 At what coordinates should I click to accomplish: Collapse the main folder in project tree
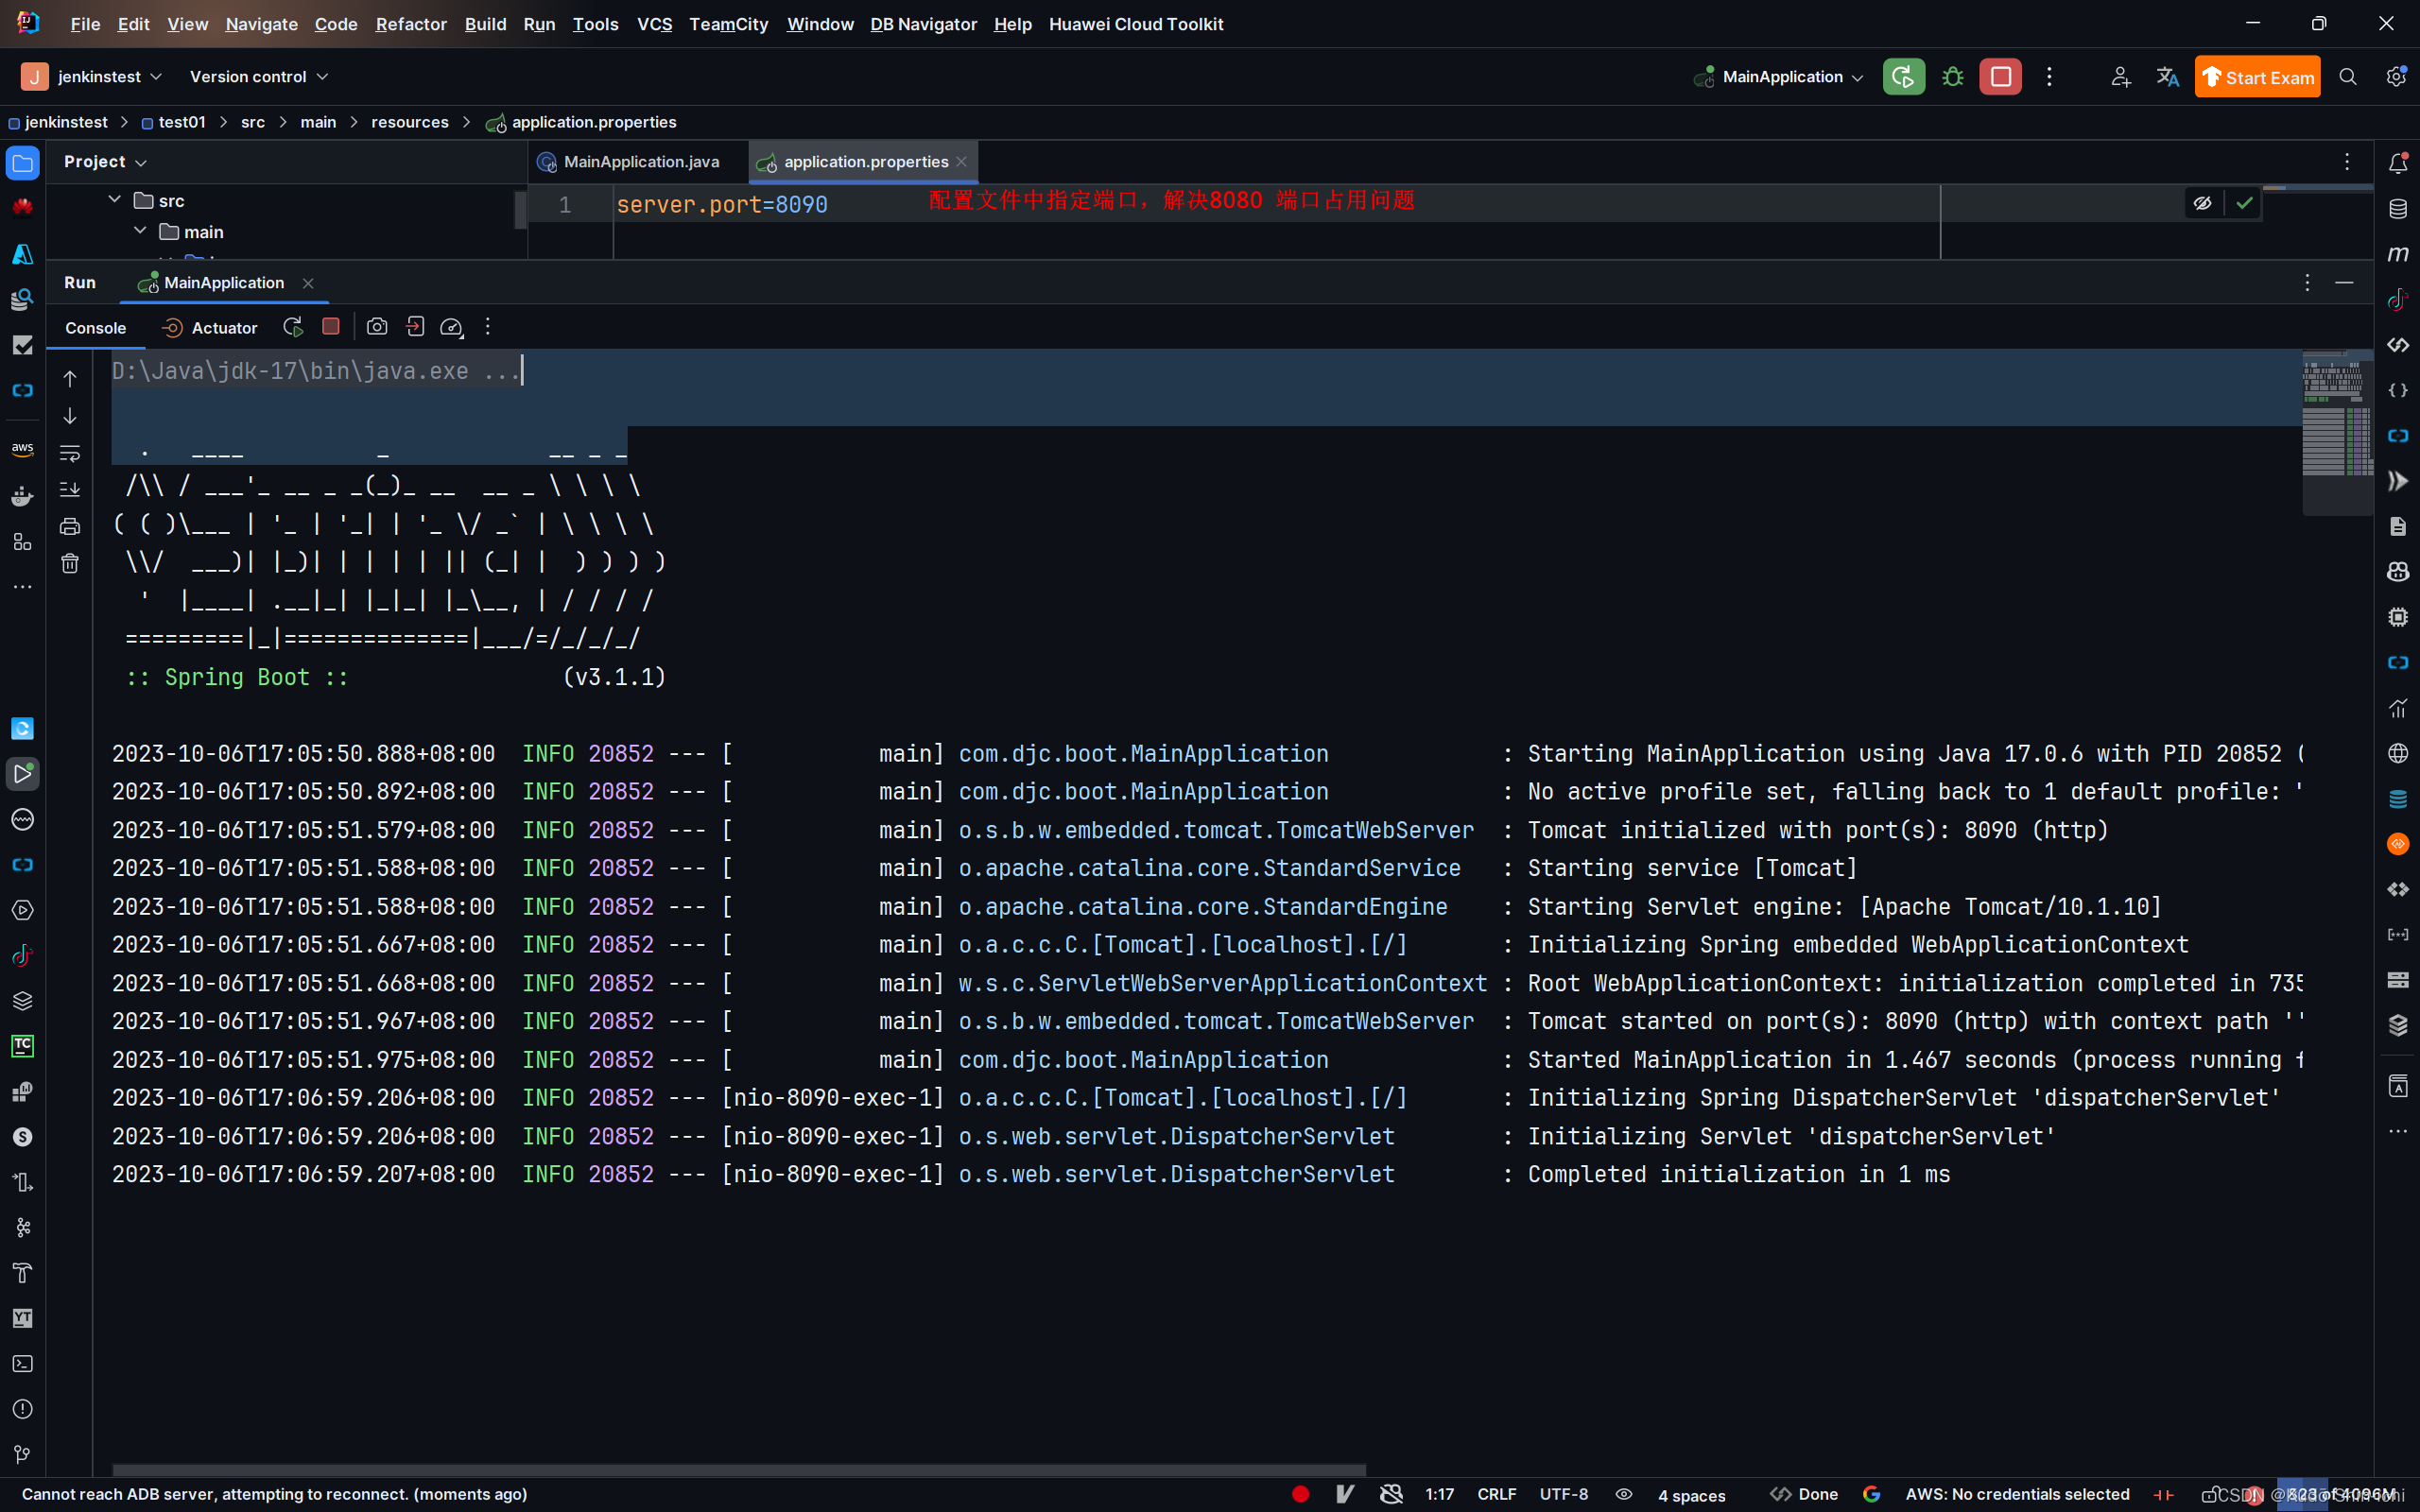(140, 231)
